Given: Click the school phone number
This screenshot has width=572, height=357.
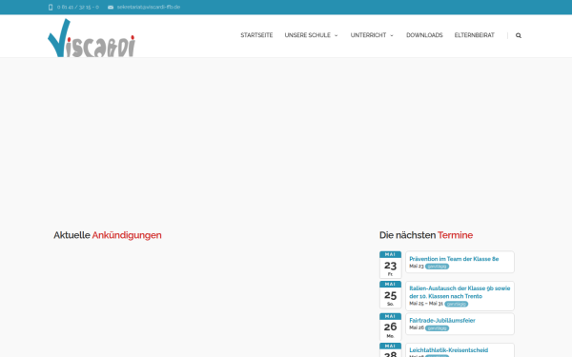Looking at the screenshot, I should click(78, 7).
